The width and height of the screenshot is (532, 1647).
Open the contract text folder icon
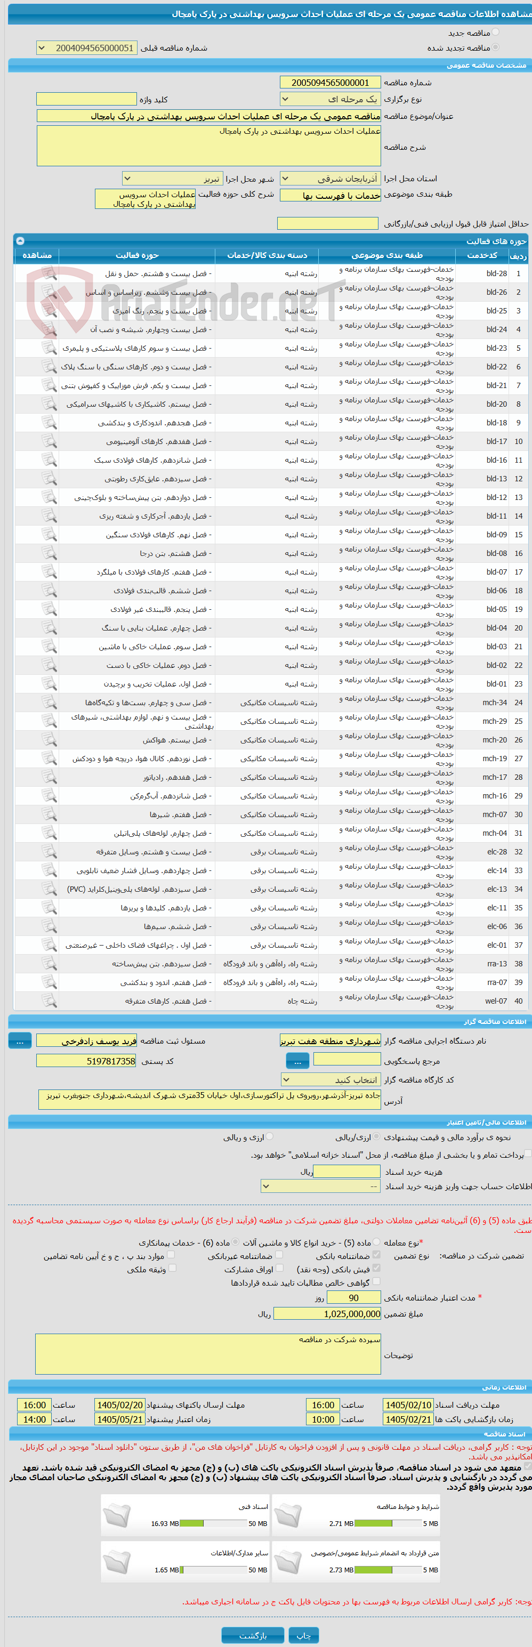point(288,1561)
